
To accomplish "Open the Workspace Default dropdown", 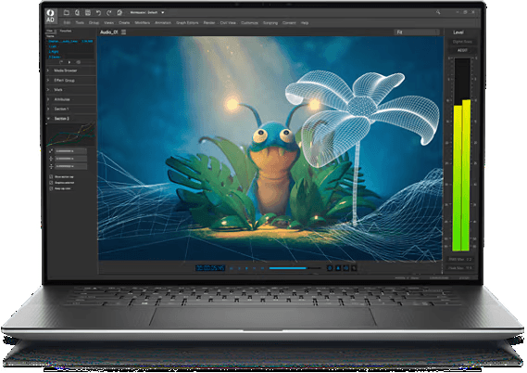I will [x=147, y=12].
